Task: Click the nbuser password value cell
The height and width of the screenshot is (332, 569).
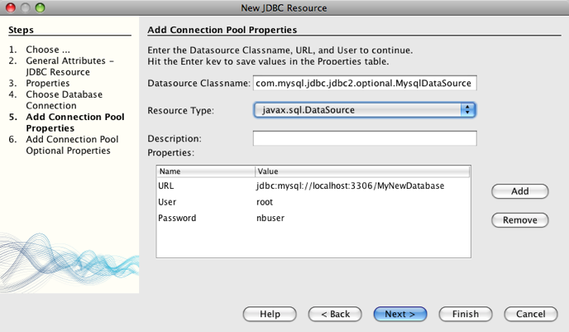Action: click(x=270, y=218)
